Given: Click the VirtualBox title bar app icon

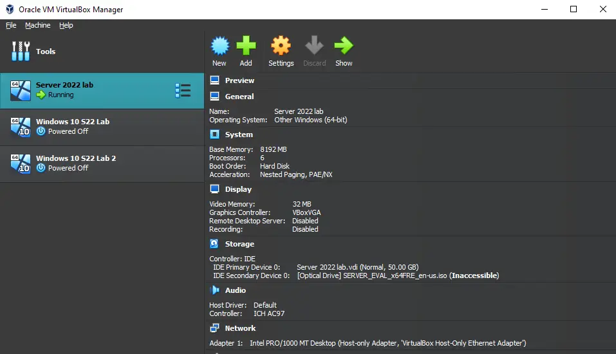Looking at the screenshot, I should [10, 10].
